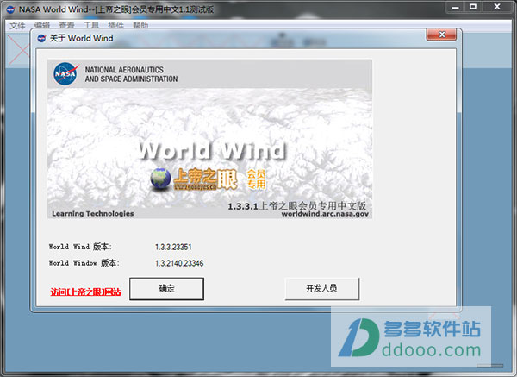Click Learning Technologies text on splash

tap(93, 214)
